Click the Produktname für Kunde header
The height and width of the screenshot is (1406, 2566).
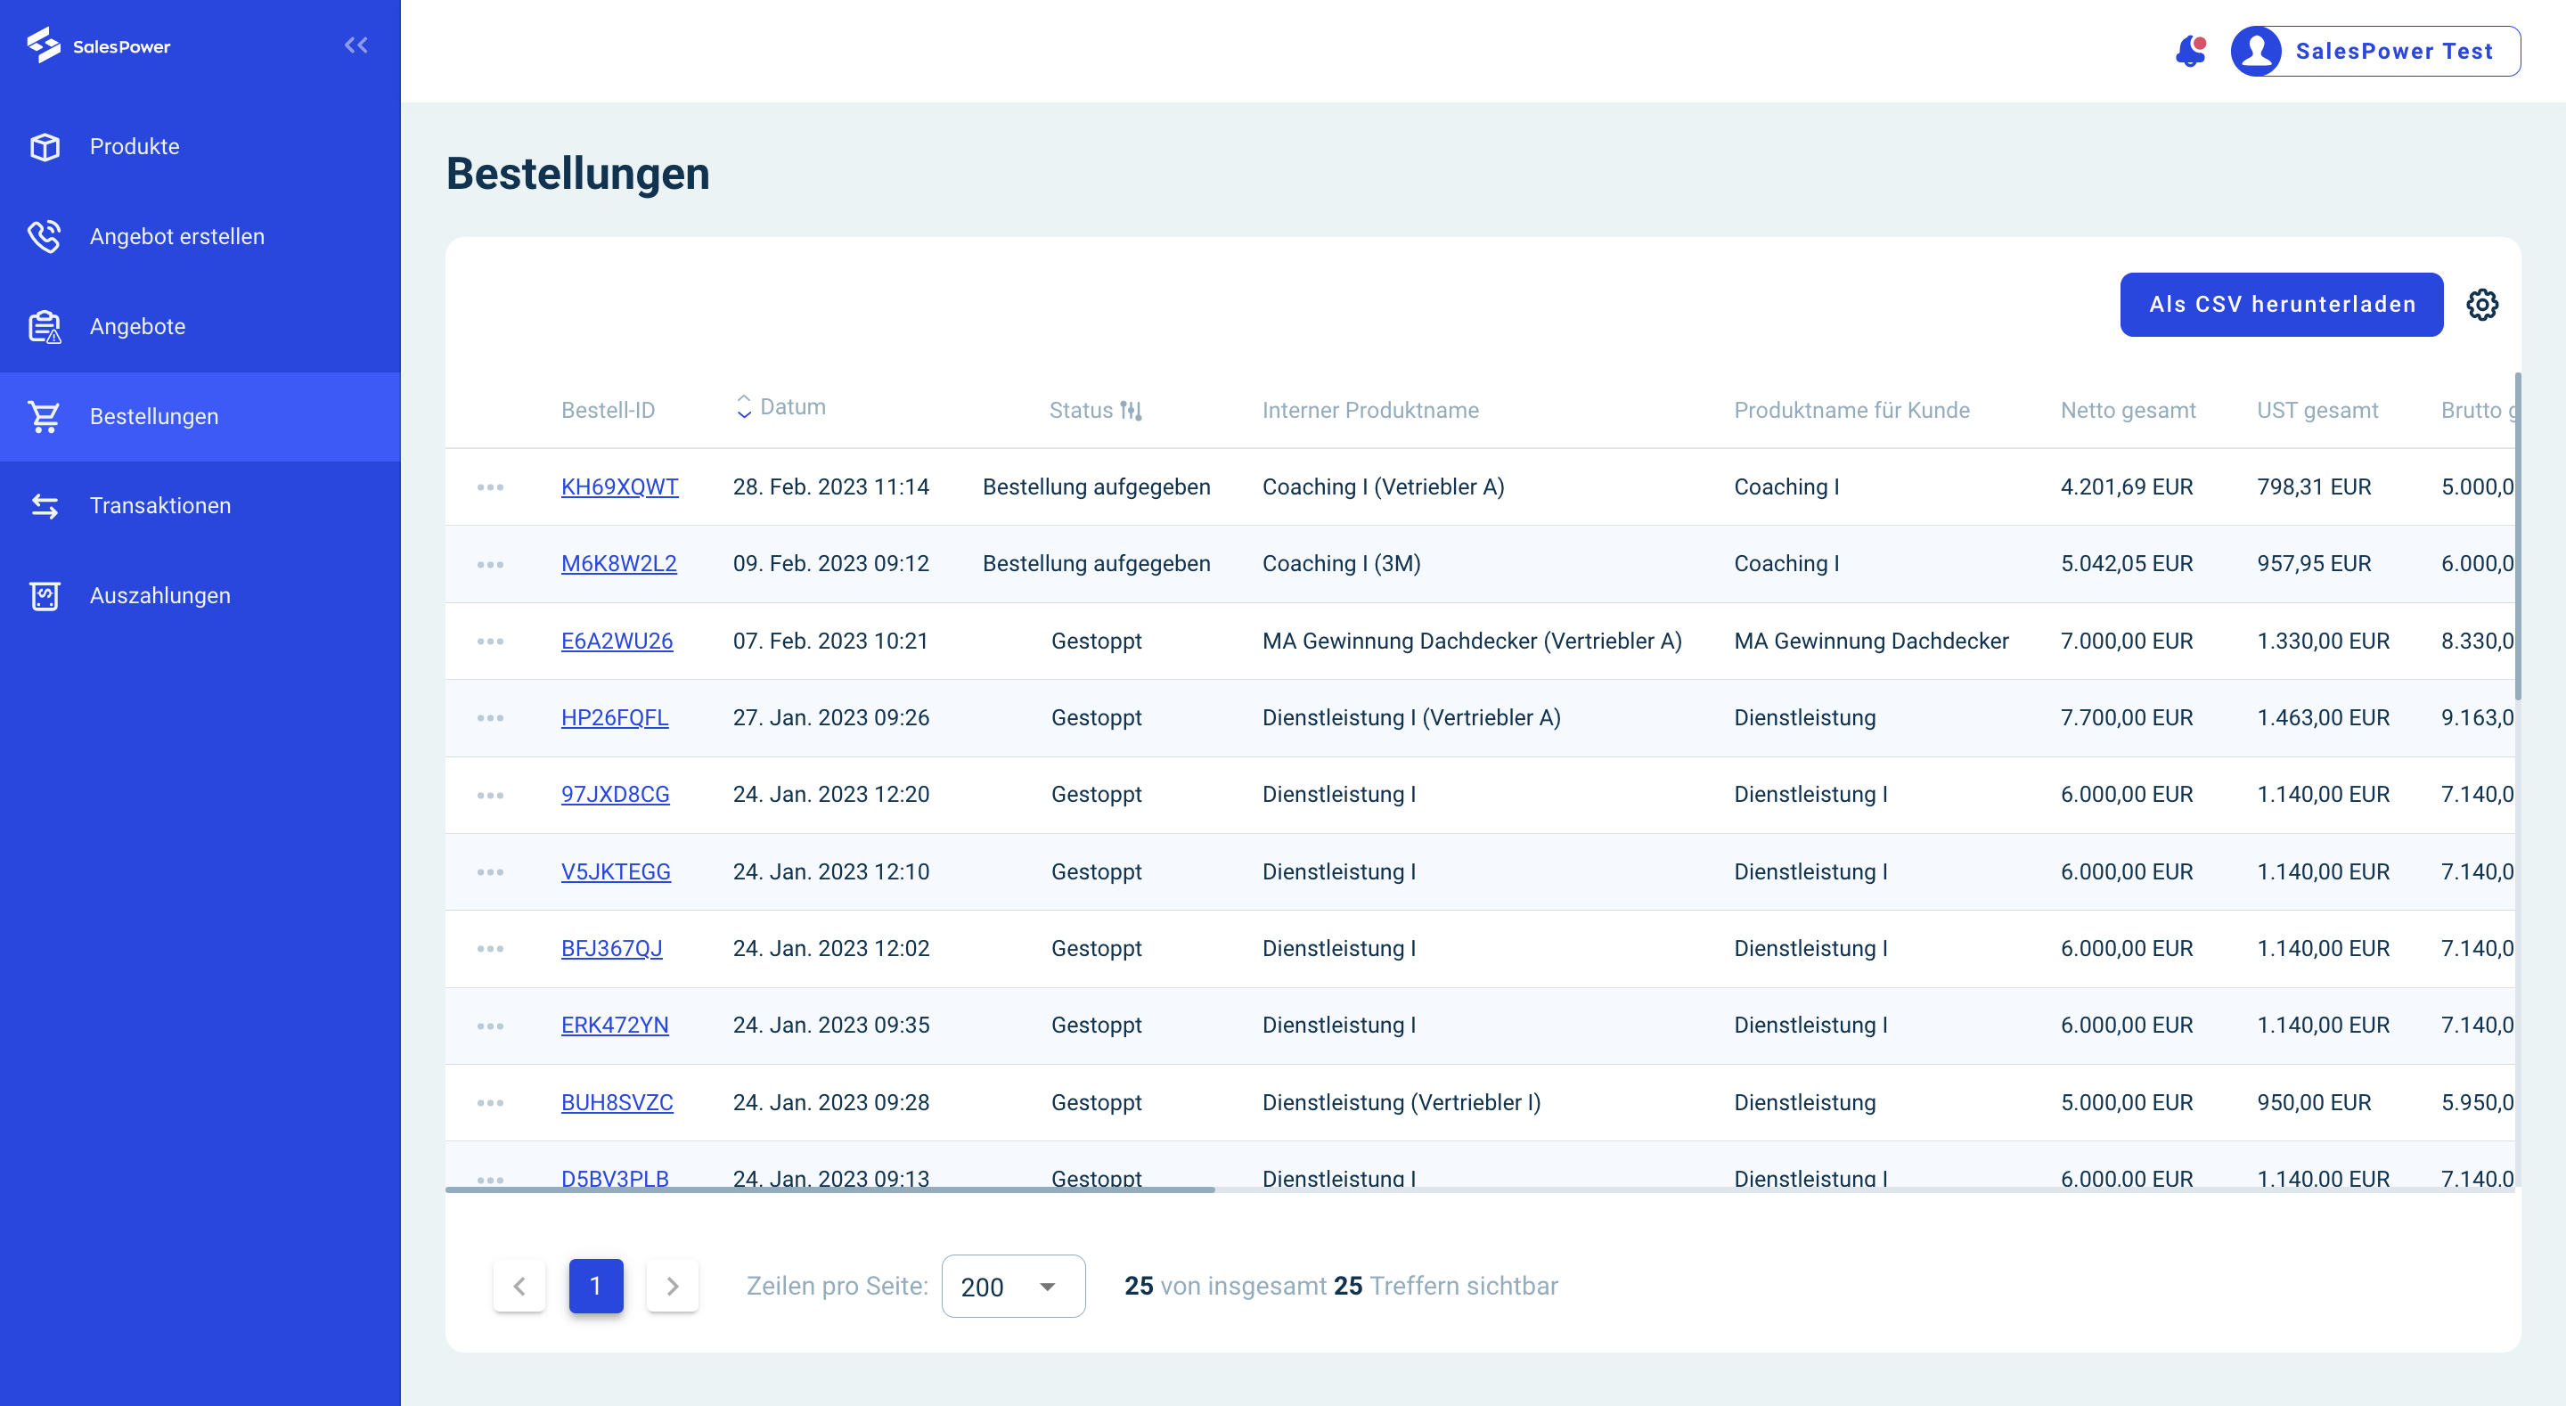pyautogui.click(x=1851, y=411)
